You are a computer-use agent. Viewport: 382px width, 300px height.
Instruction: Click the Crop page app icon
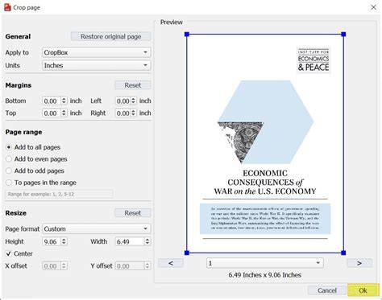coord(7,7)
